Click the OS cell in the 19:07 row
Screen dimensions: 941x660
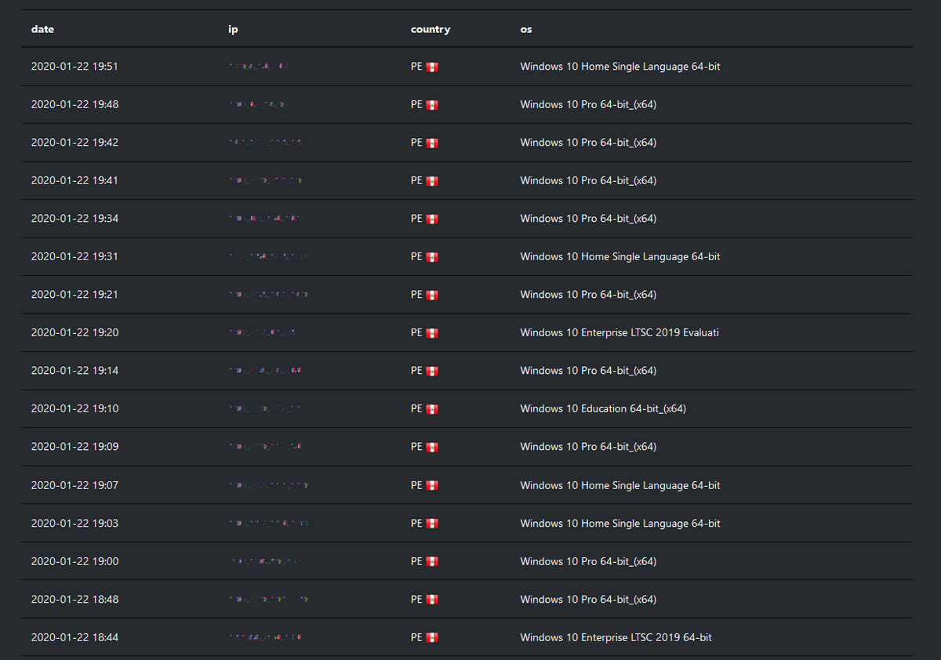619,485
